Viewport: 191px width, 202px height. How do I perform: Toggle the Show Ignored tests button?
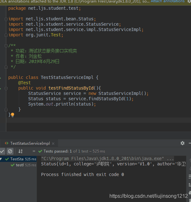coord(10,151)
